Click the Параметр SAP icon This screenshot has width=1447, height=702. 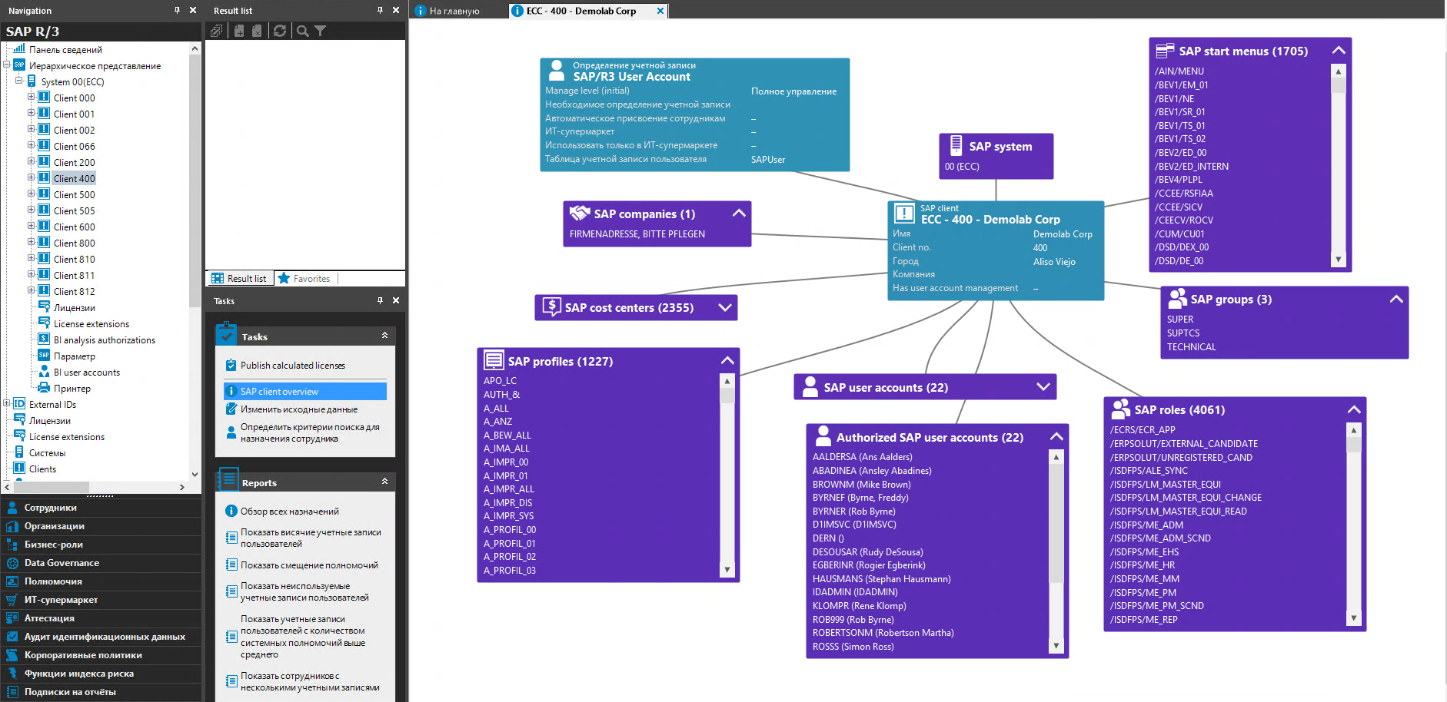point(44,356)
